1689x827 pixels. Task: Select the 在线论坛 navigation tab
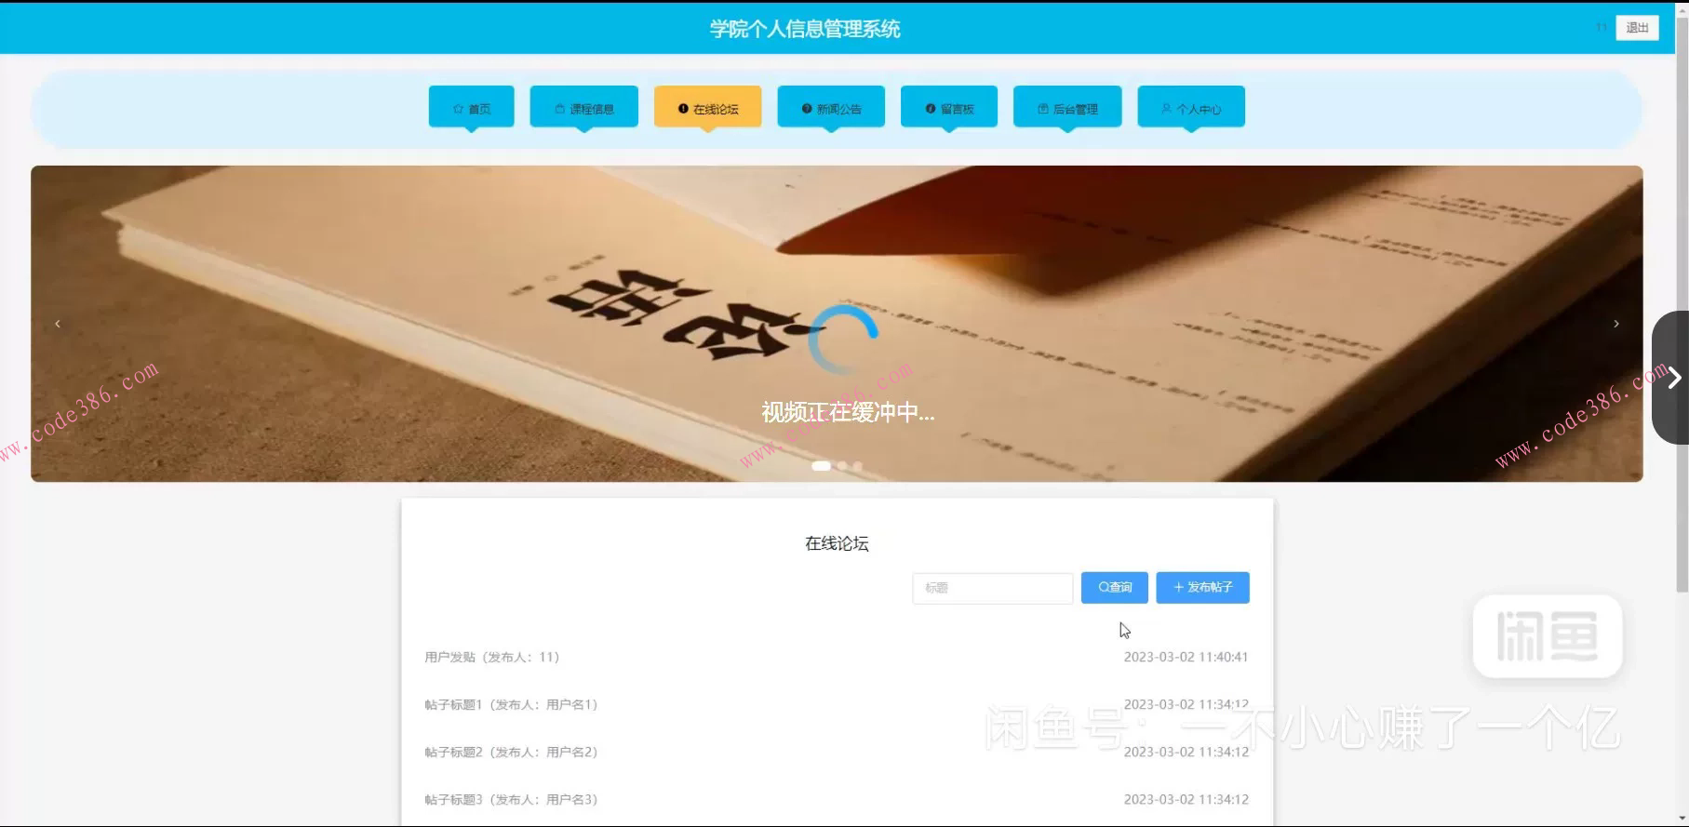click(x=707, y=107)
